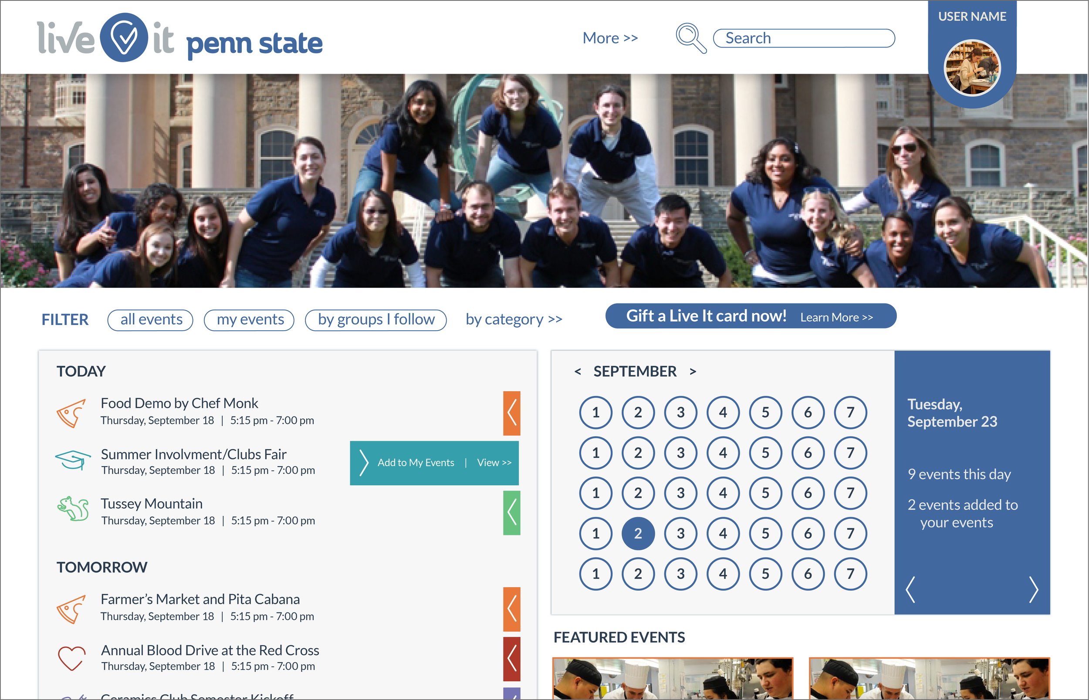Open the by category >> filter
Screen dimensions: 1089x700
pyautogui.click(x=514, y=320)
